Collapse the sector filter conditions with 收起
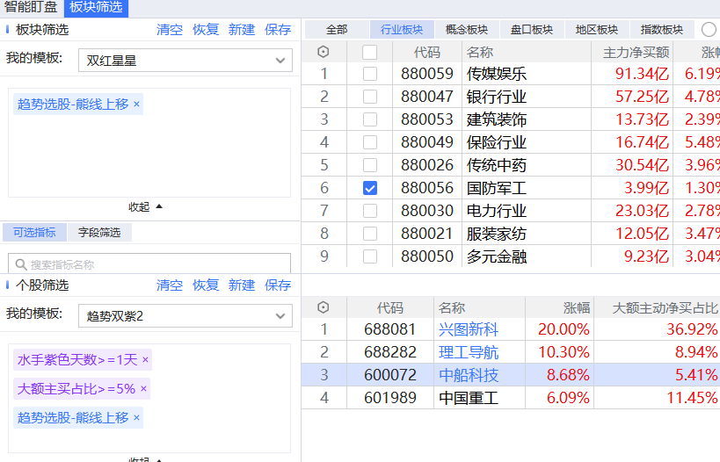Image resolution: width=720 pixels, height=462 pixels. click(x=145, y=207)
